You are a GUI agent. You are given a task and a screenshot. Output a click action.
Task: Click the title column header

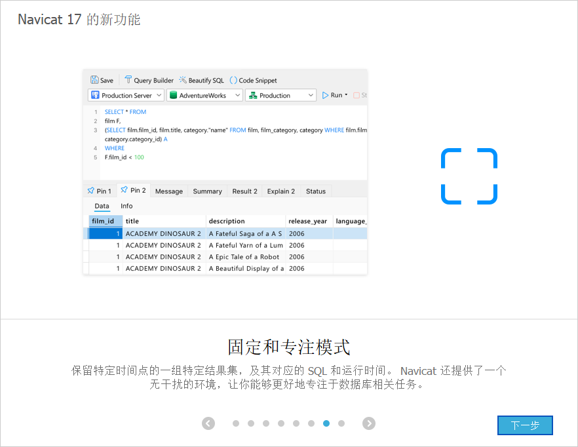[x=164, y=221]
